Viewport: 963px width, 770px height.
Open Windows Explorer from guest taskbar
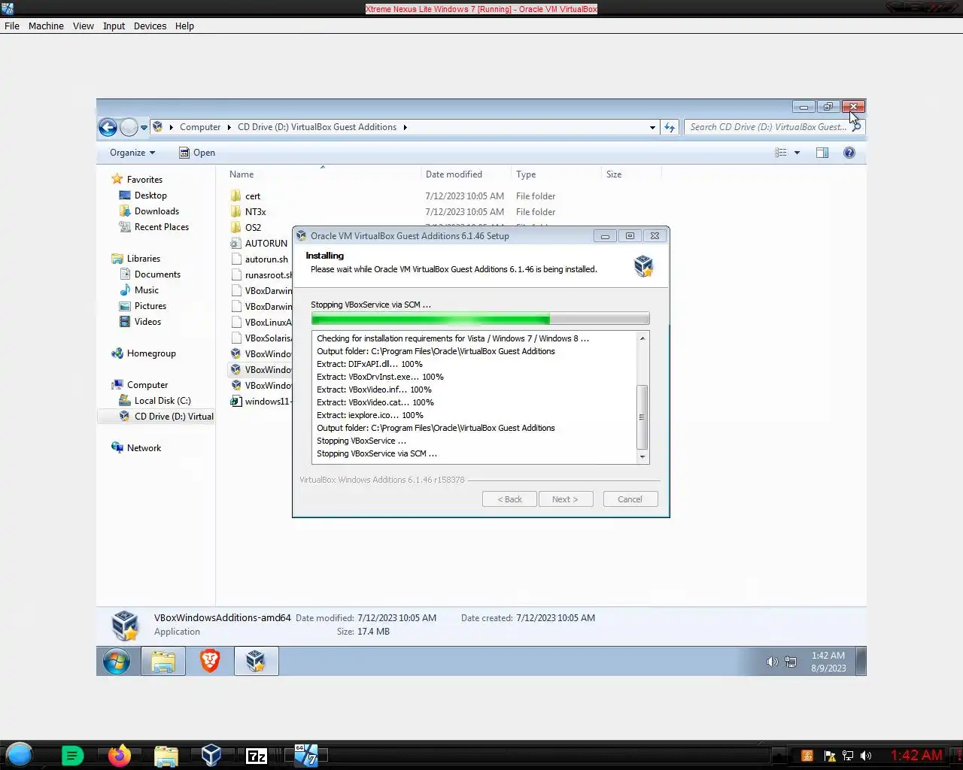click(x=163, y=662)
